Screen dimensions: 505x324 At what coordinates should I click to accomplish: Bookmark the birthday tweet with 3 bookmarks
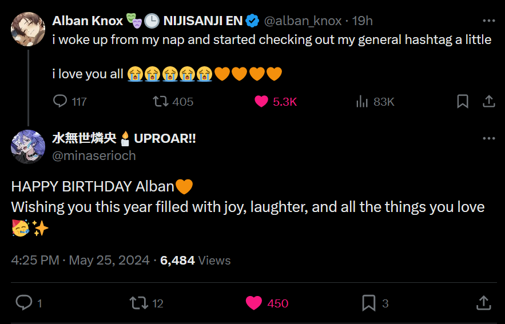coord(369,303)
